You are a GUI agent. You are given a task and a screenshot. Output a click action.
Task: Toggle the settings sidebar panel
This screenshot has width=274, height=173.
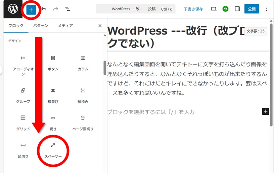tap(237, 9)
